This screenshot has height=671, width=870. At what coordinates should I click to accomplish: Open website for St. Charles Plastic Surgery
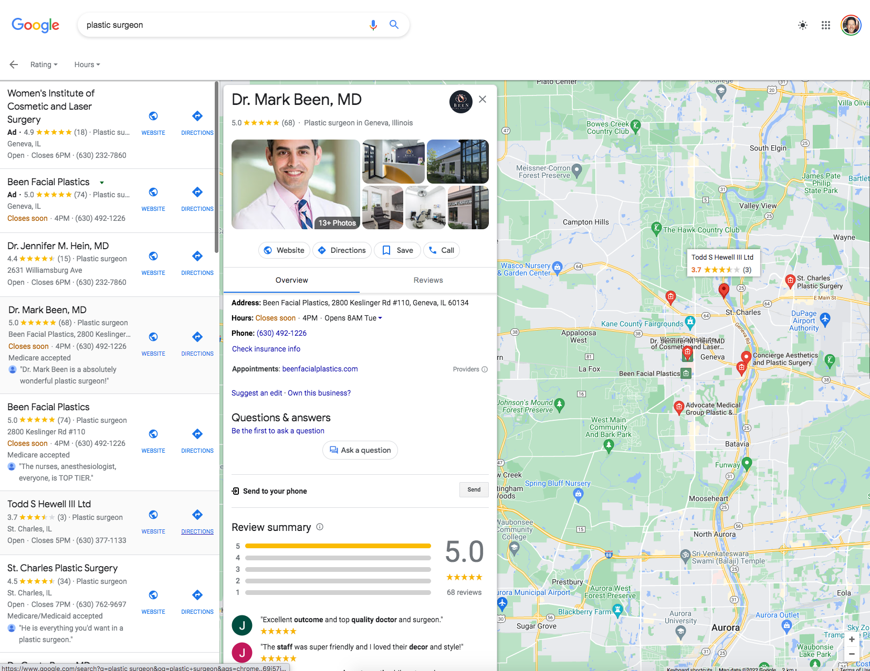153,602
